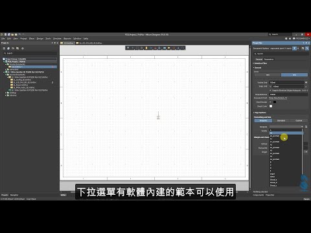Screen dimensions: 311x233
Task: Select the sheet symbol tool on Active Bar
Action: pos(165,48)
